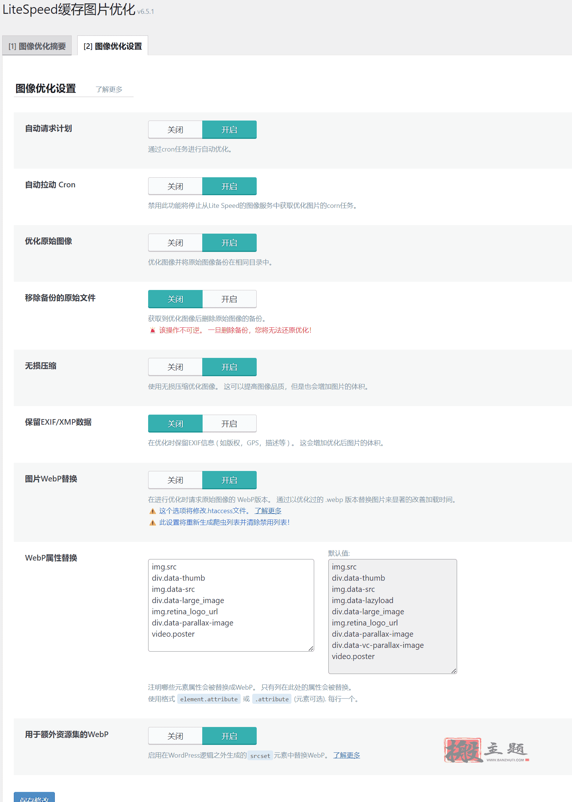
Task: Switch 无损压缩 to 开启
Action: [229, 367]
